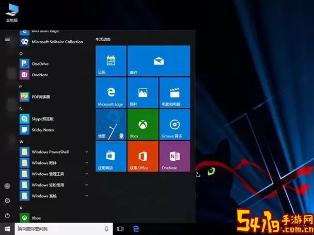Open the 此电脑 desktop icon
314x235 pixels.
12,12
